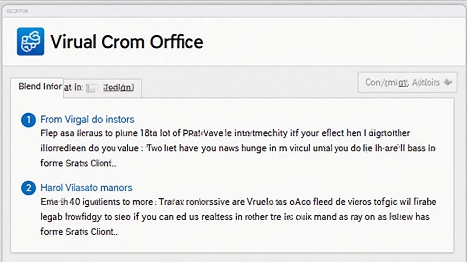Click the paragraph starting with Flep asa
467x262 pixels.
coord(225,134)
